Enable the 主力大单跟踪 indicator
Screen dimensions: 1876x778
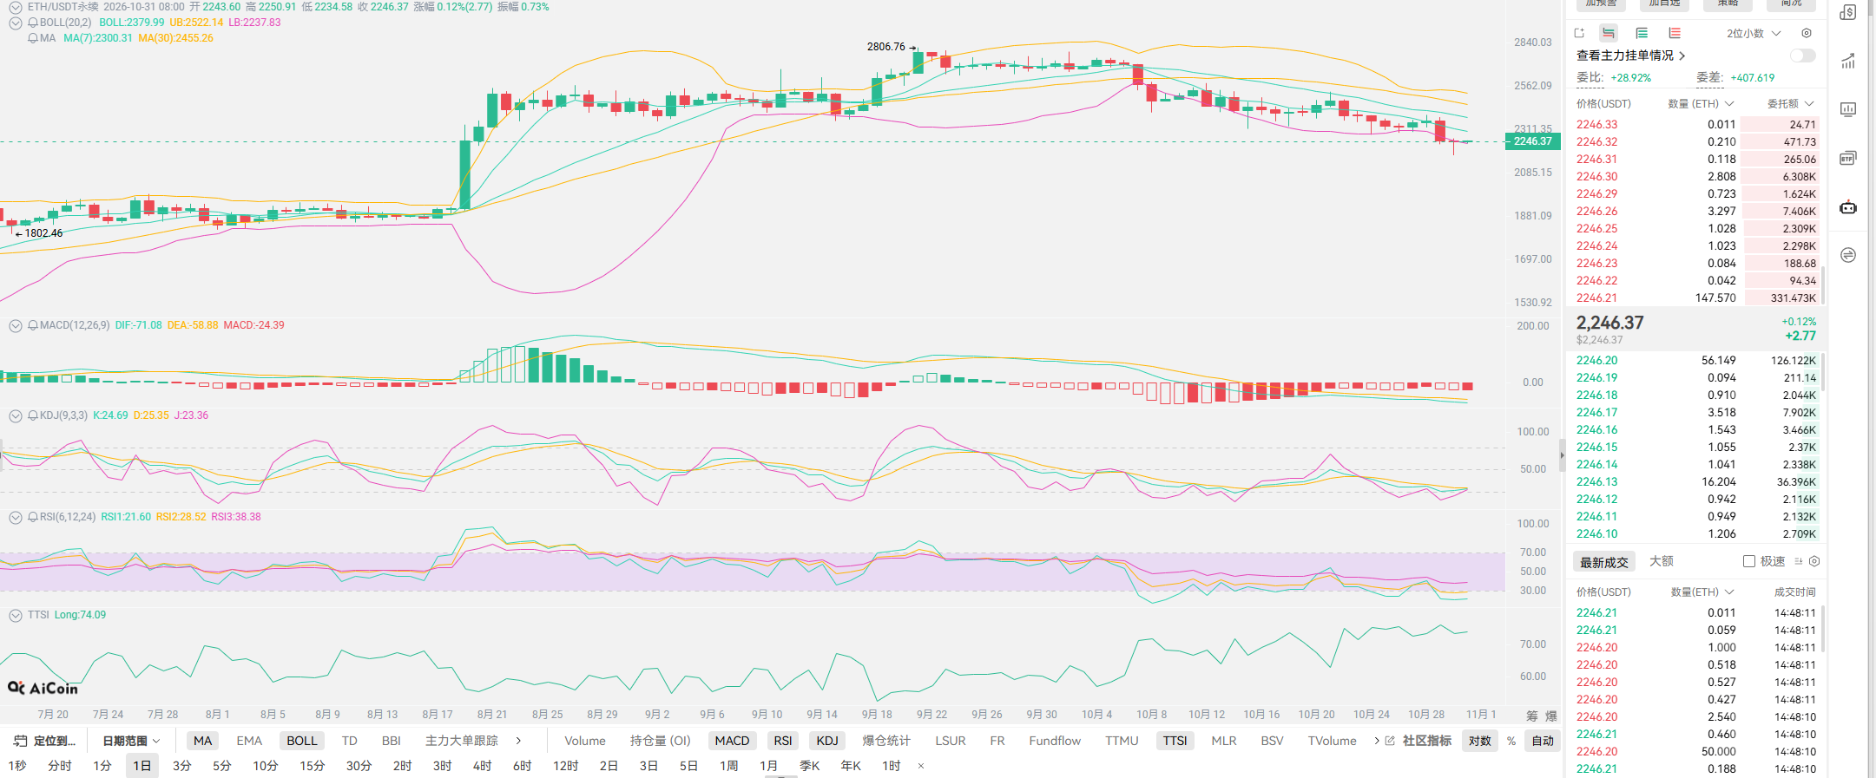tap(462, 741)
